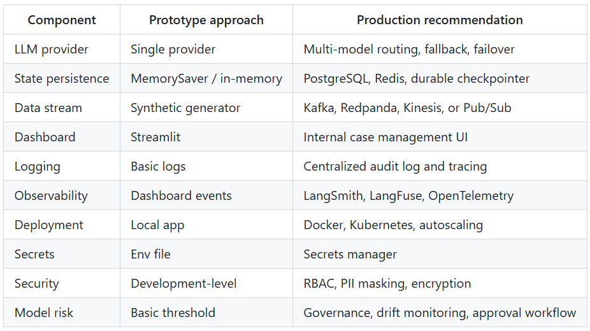Select the Kafka, Redpanda, Kinesis cell
Image resolution: width=590 pixels, height=331 pixels.
point(440,108)
